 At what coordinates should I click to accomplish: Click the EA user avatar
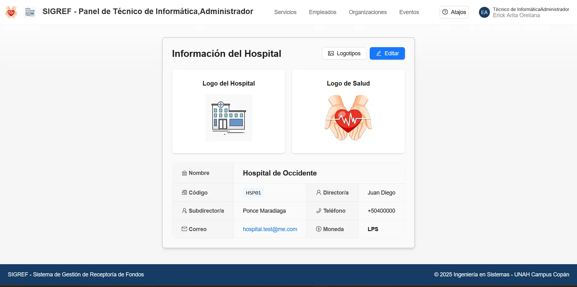coord(484,12)
